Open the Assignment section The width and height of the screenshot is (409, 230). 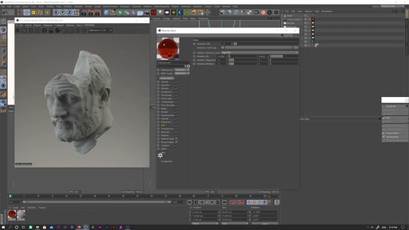pos(166,162)
